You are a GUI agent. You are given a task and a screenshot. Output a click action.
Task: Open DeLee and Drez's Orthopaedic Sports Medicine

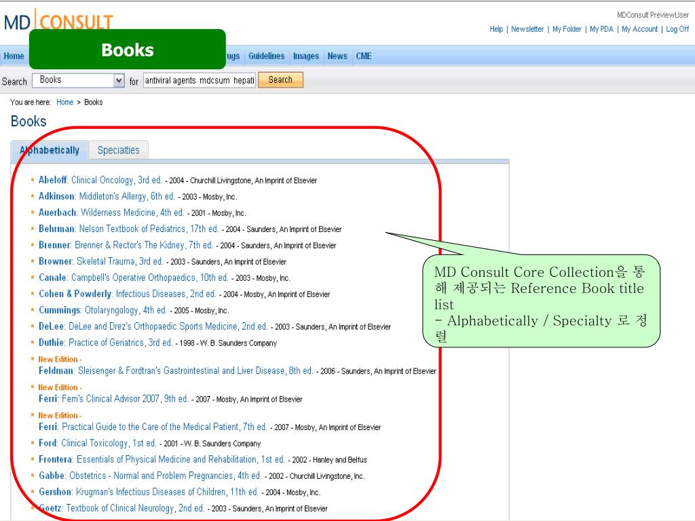point(153,326)
